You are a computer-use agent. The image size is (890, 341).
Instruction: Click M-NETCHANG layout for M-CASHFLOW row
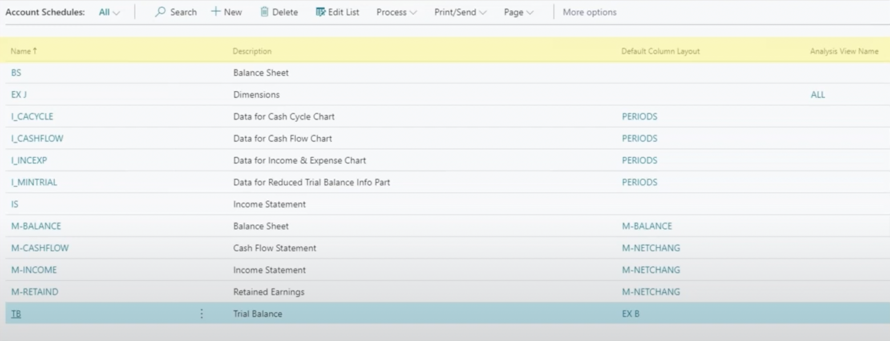[x=651, y=248]
